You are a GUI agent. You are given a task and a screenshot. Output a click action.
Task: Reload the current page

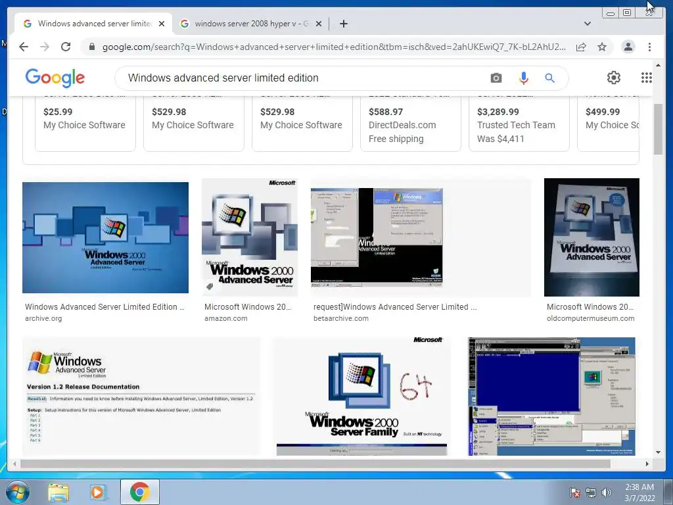pyautogui.click(x=66, y=47)
